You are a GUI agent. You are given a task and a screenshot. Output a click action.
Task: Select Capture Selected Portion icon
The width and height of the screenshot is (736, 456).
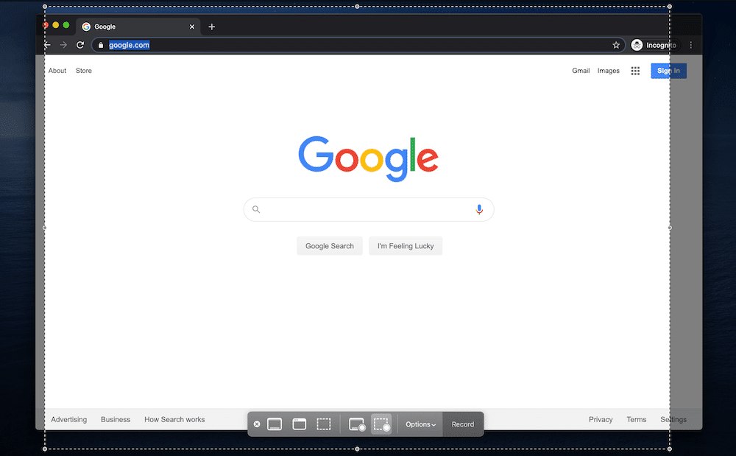(x=324, y=424)
